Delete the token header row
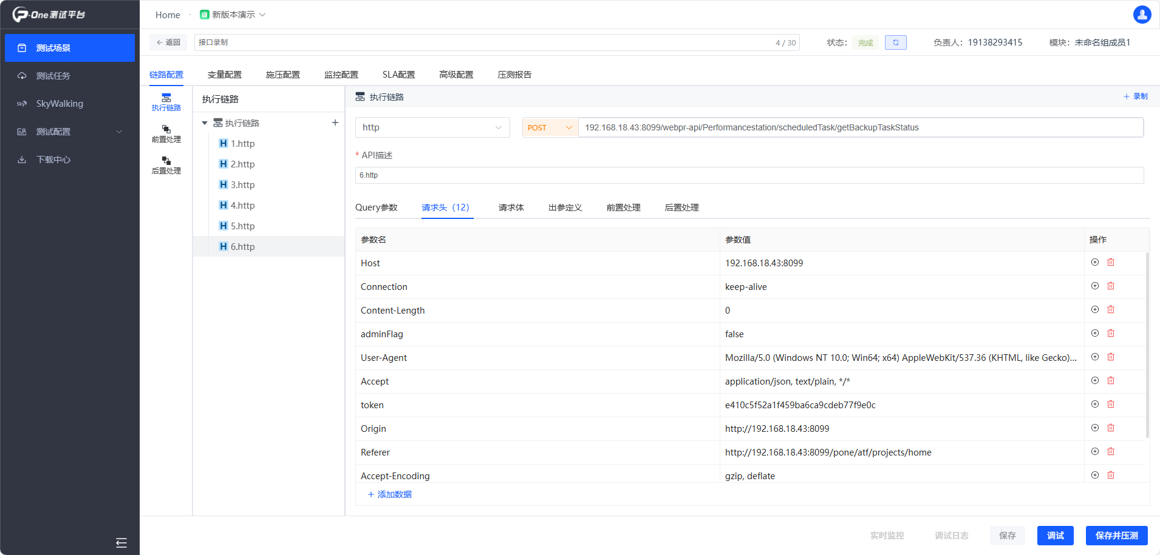1160x555 pixels. point(1111,404)
